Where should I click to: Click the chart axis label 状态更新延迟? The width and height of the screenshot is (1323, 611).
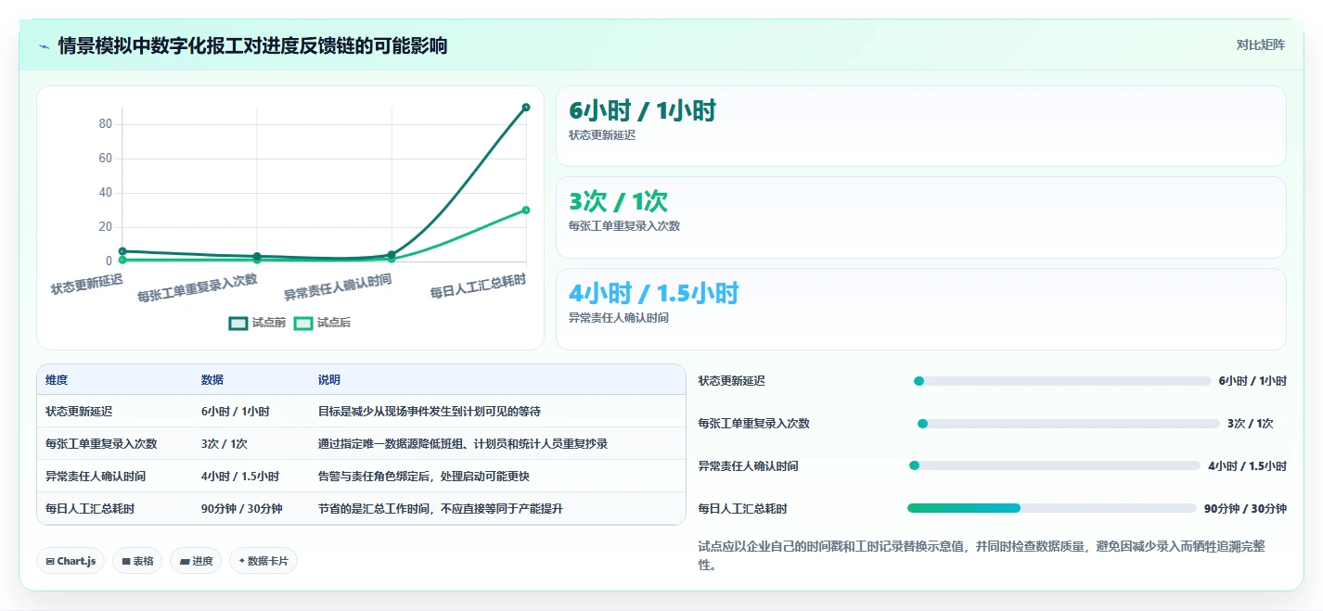click(x=86, y=284)
